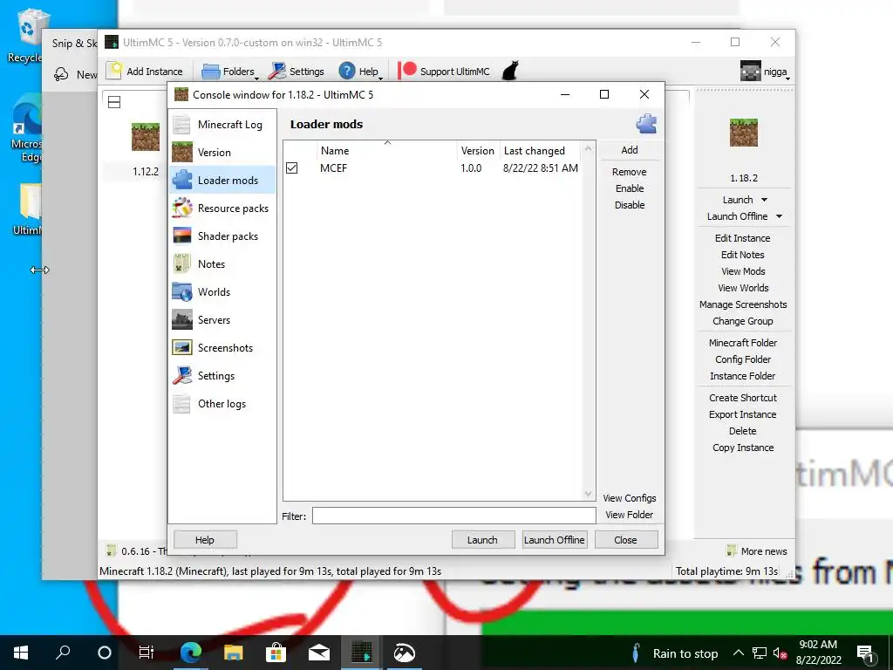Select the 1.12.2 instance icon

click(146, 137)
